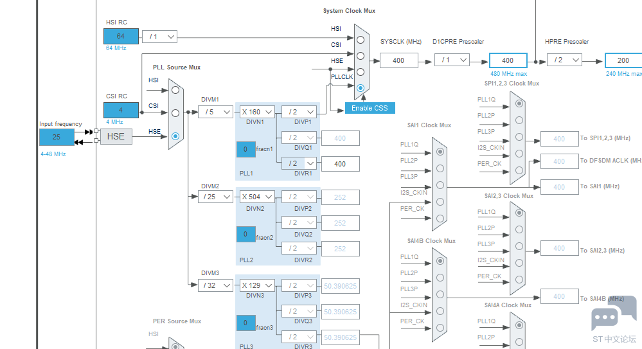
Task: Choose PLL2P input in SAI1 Clock Mux
Action: [x=440, y=168]
